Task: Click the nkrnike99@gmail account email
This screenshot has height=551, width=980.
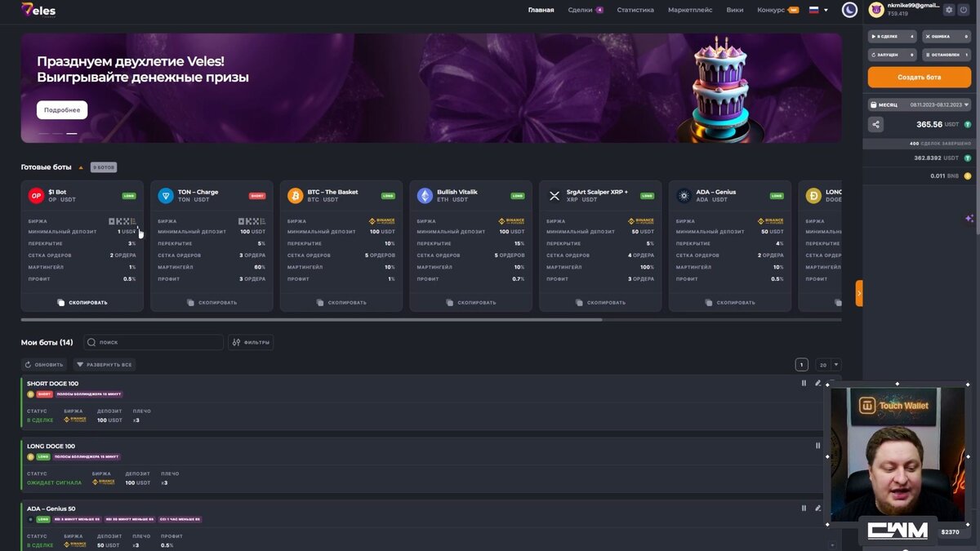Action: (x=913, y=6)
